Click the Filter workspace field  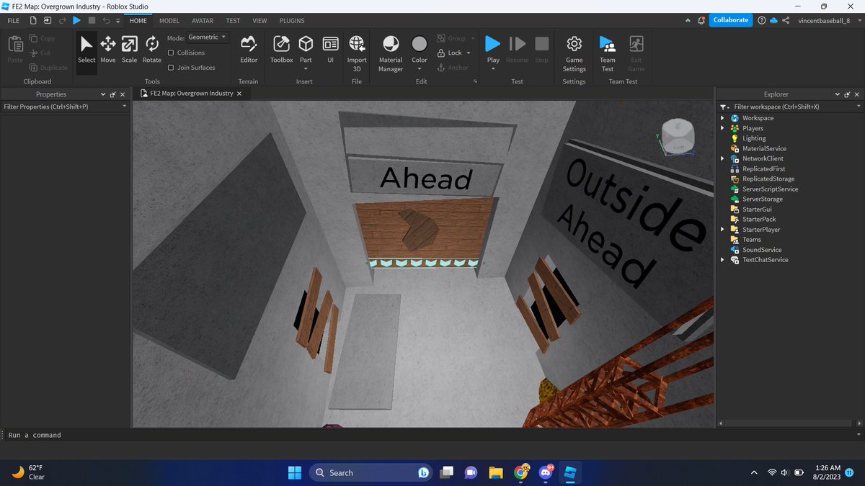pos(791,107)
